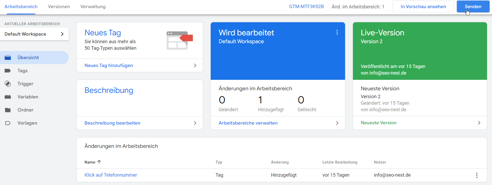Click In Vorschau ansehen button

click(x=423, y=7)
